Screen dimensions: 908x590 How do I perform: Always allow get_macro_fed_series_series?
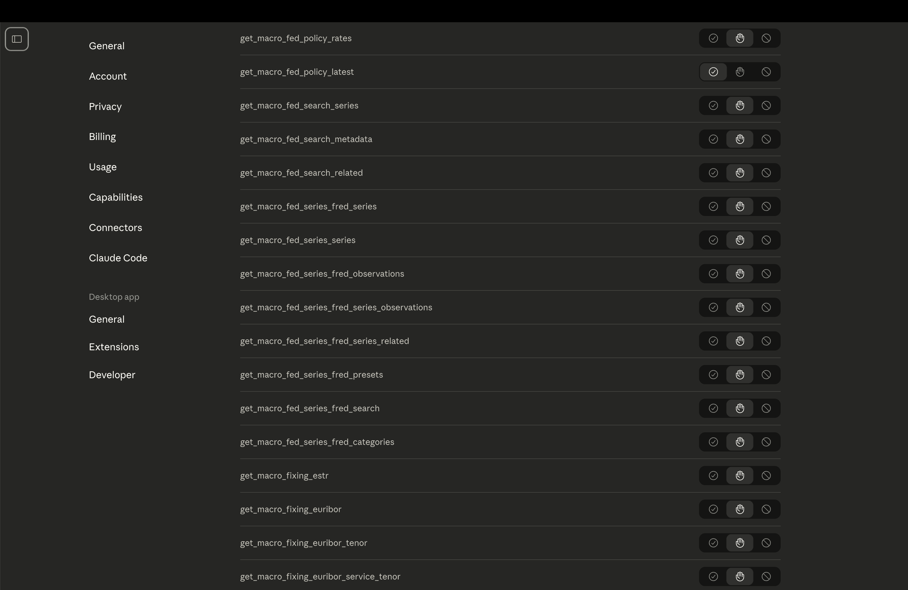(713, 240)
